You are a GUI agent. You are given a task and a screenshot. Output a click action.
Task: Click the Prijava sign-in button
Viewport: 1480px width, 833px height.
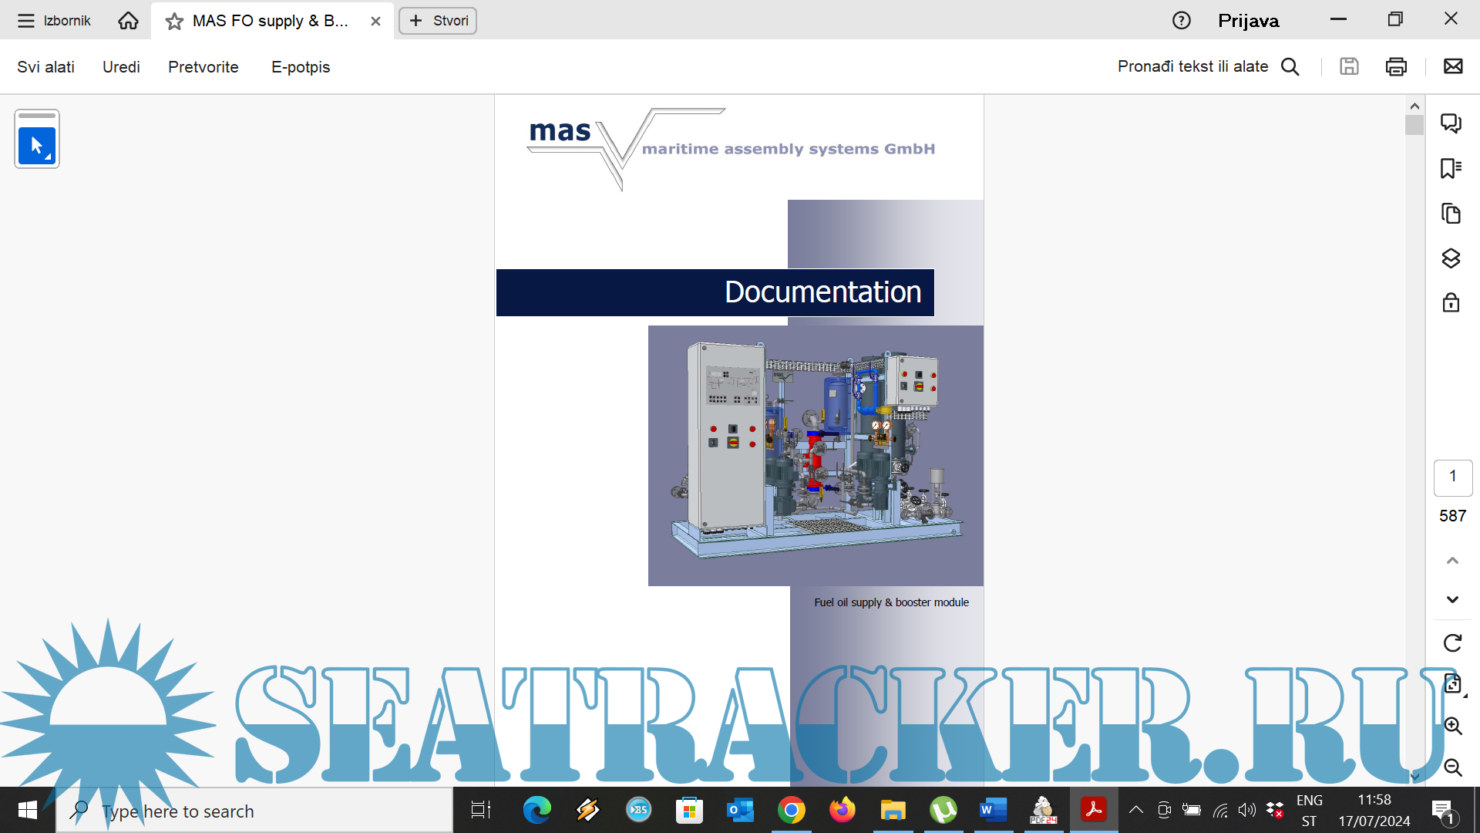coord(1248,21)
